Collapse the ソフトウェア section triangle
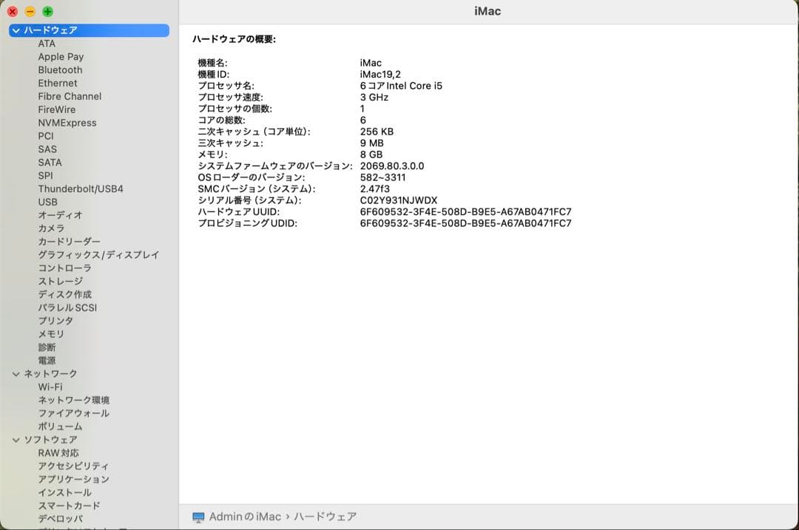 coord(15,439)
